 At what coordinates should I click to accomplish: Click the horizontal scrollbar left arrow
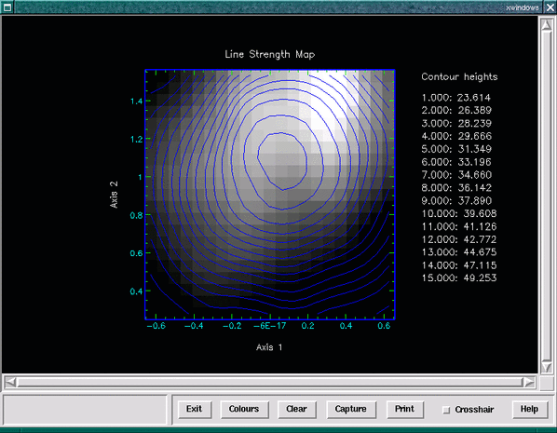click(10, 382)
